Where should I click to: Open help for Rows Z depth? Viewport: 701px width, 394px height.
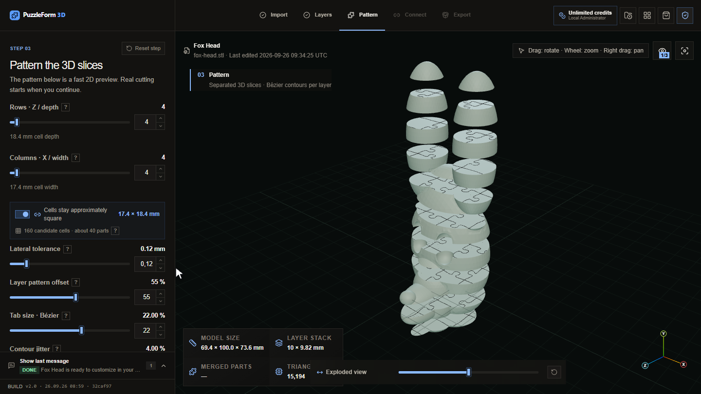(x=66, y=107)
